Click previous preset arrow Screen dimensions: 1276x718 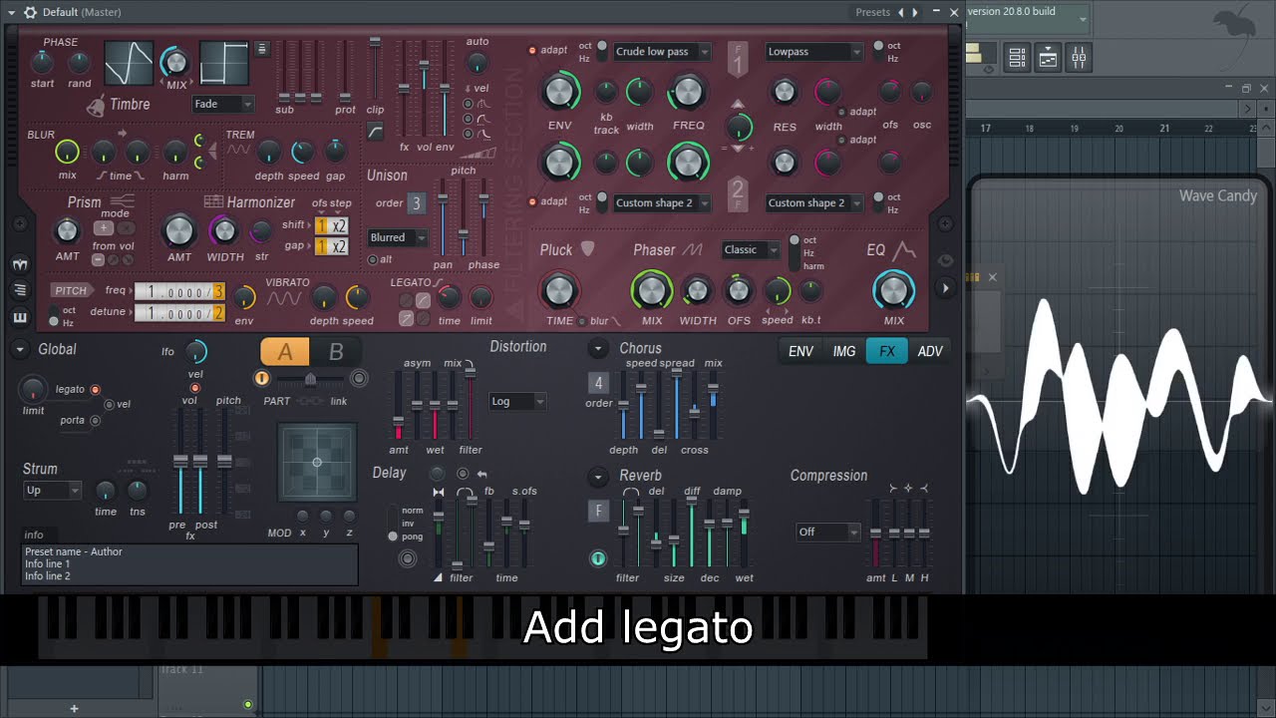901,12
